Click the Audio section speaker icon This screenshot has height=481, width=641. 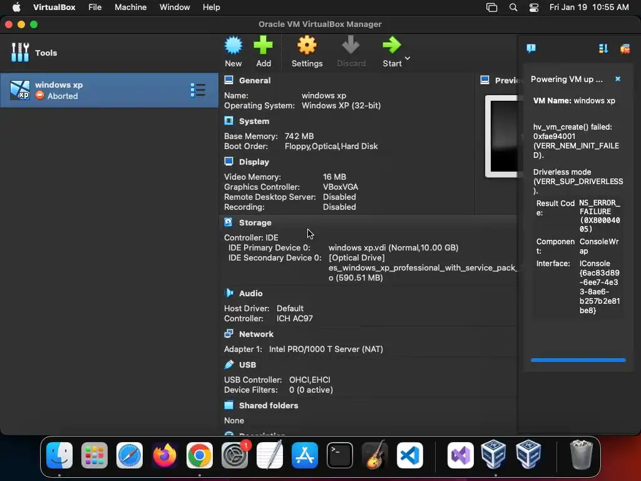(x=229, y=293)
